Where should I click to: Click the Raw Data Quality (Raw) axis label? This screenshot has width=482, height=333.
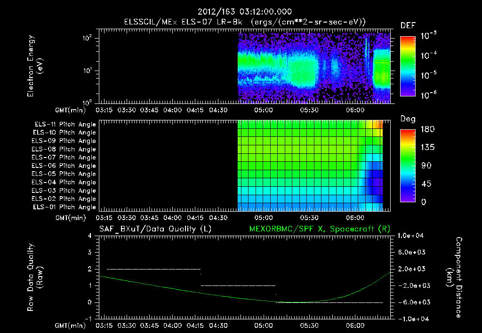click(35, 277)
